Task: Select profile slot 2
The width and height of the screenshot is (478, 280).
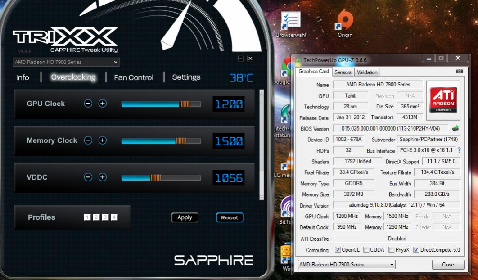Action: (96, 217)
